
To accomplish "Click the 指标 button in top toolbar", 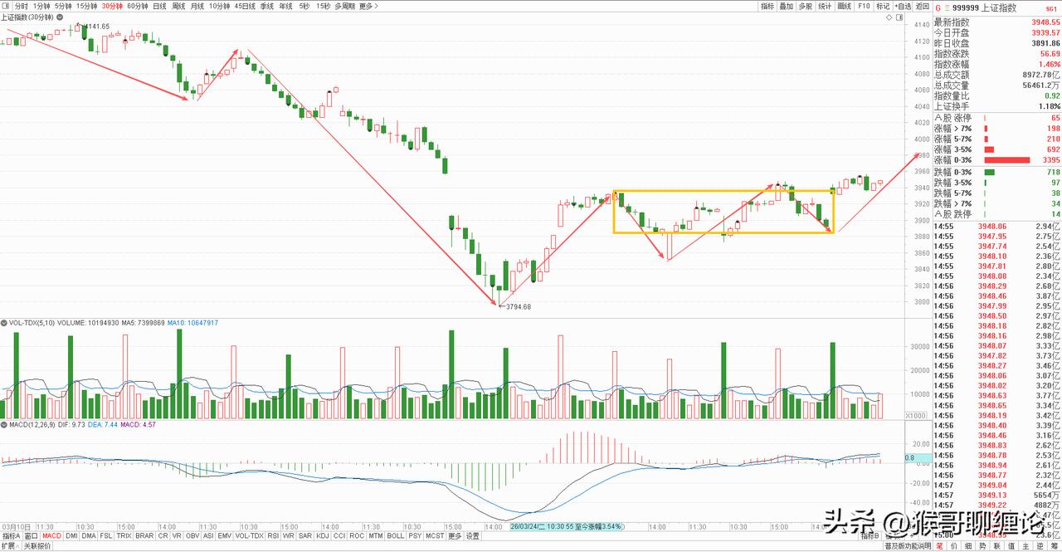I will click(767, 6).
